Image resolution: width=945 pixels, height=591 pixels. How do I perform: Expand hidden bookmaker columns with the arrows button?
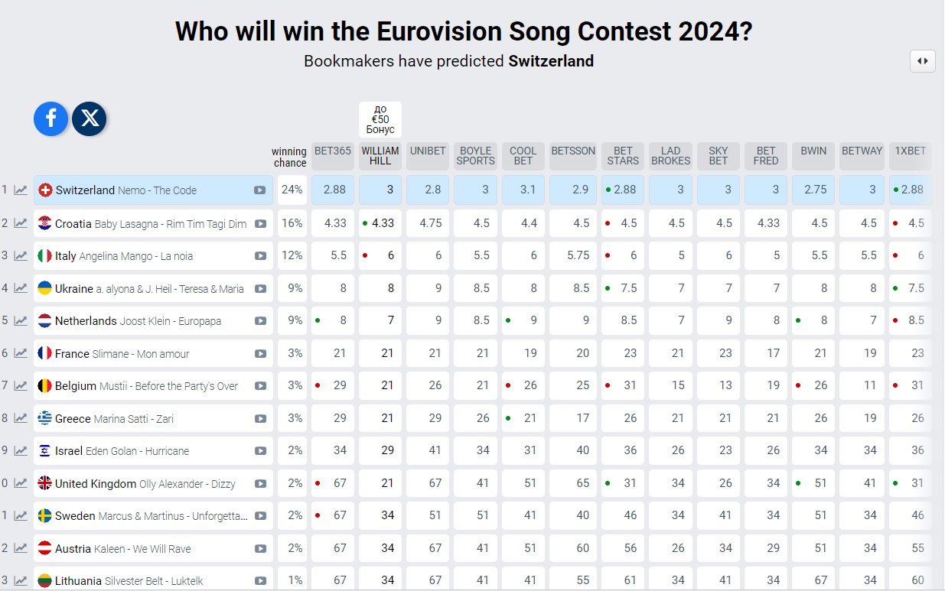923,60
